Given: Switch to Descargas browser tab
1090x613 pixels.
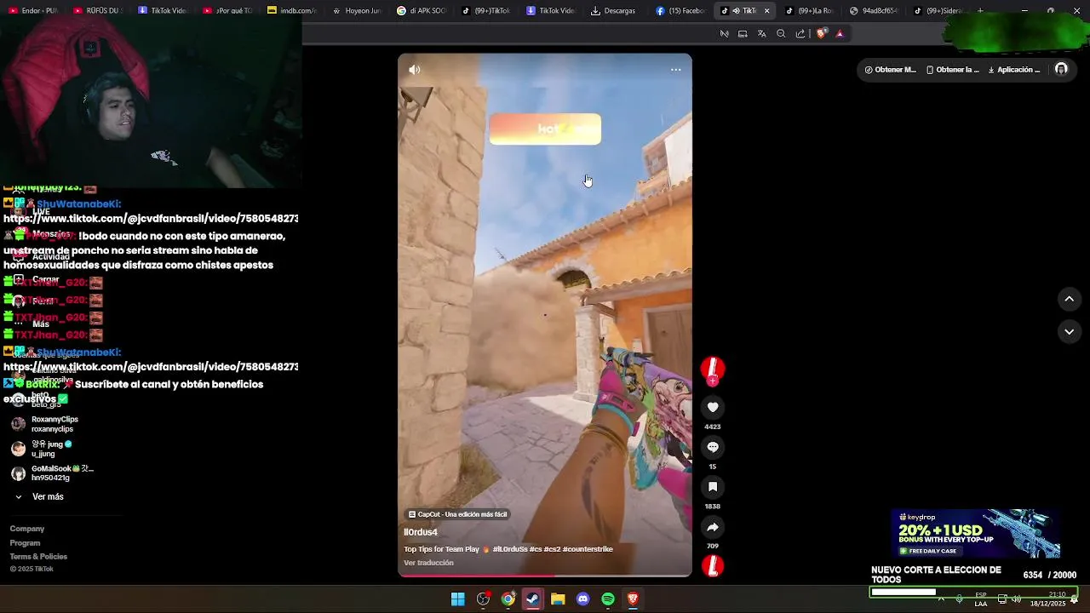Looking at the screenshot, I should pyautogui.click(x=613, y=11).
